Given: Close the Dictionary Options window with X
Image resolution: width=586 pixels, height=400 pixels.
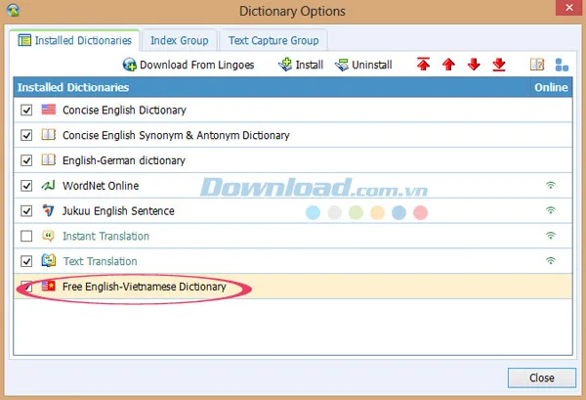Looking at the screenshot, I should (x=569, y=8).
